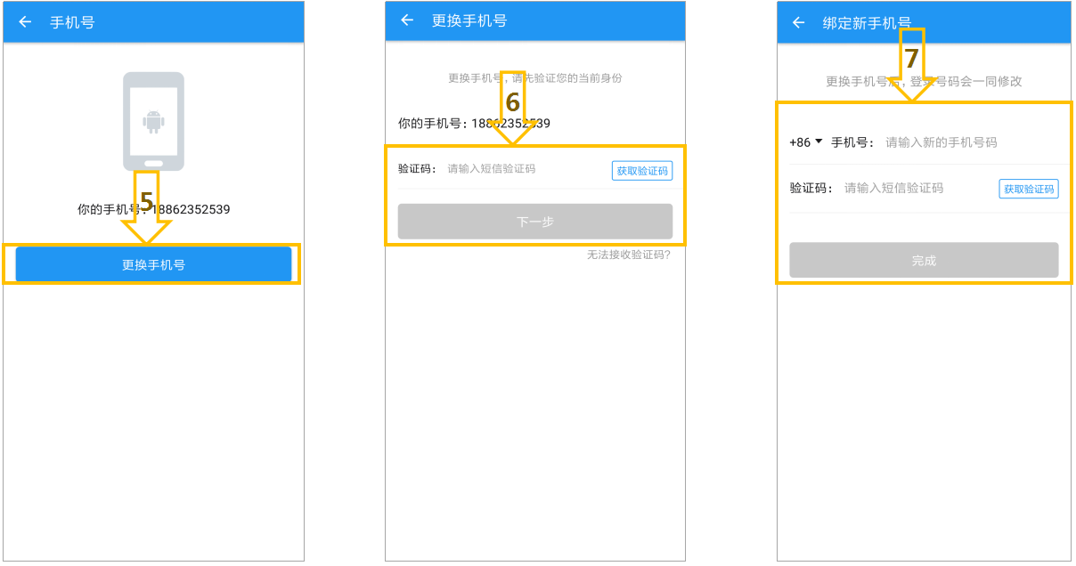The height and width of the screenshot is (566, 1076).
Task: Tap the 绑定新手机号 header title
Action: pyautogui.click(x=867, y=22)
